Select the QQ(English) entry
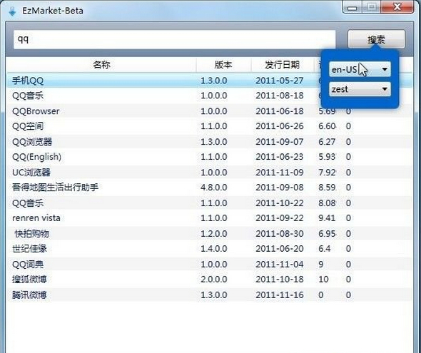Image resolution: width=421 pixels, height=353 pixels. [x=209, y=157]
